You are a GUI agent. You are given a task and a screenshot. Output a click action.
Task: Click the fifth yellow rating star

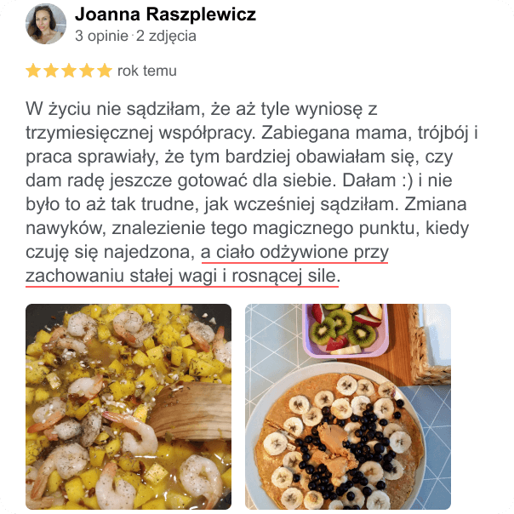[105, 71]
